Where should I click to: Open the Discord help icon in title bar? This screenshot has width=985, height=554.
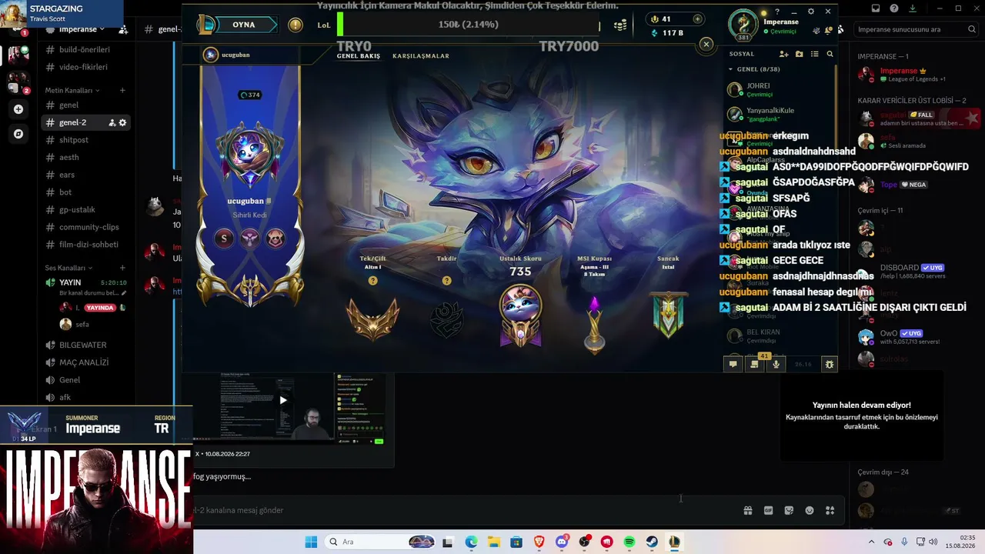[x=894, y=8]
